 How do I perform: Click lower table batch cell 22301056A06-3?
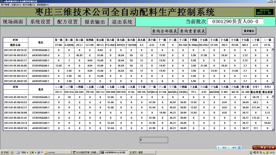[x=41, y=97]
